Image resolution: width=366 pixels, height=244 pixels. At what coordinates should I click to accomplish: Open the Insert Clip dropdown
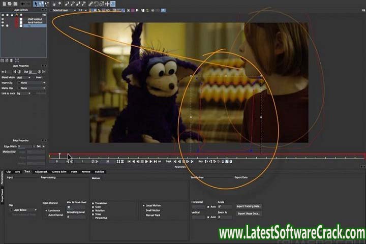pos(32,83)
